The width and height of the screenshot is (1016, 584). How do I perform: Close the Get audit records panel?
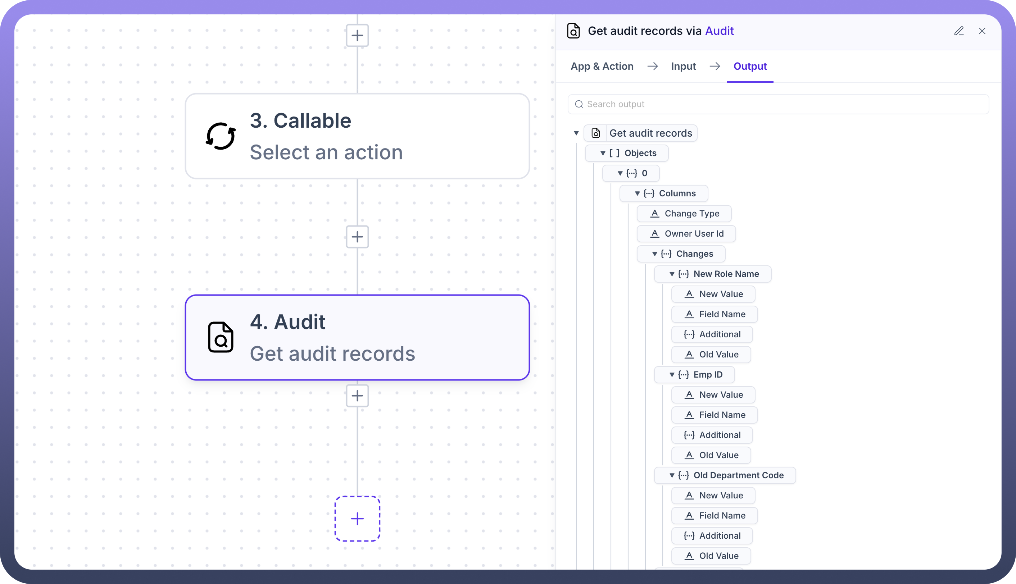[982, 31]
